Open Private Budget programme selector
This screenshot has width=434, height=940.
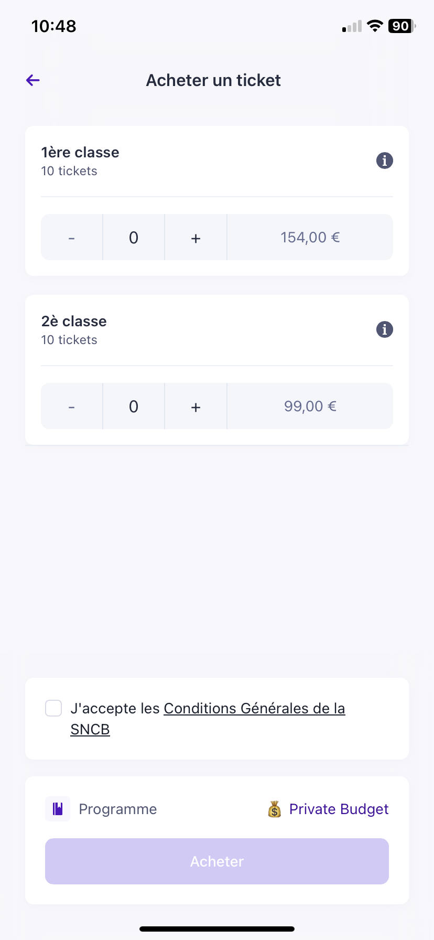point(339,809)
